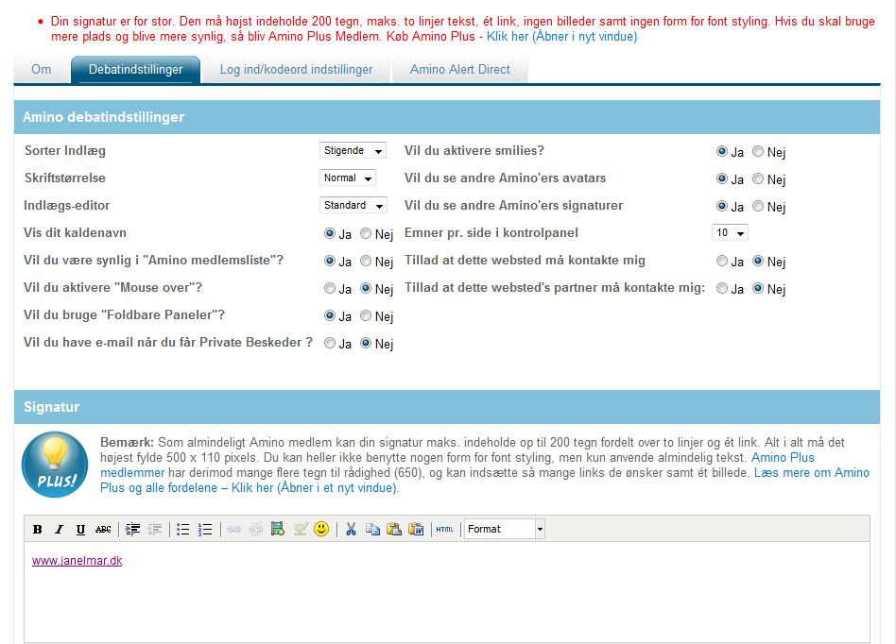Select Nej for "websted må kontakte mig"
The image size is (896, 644).
point(758,261)
